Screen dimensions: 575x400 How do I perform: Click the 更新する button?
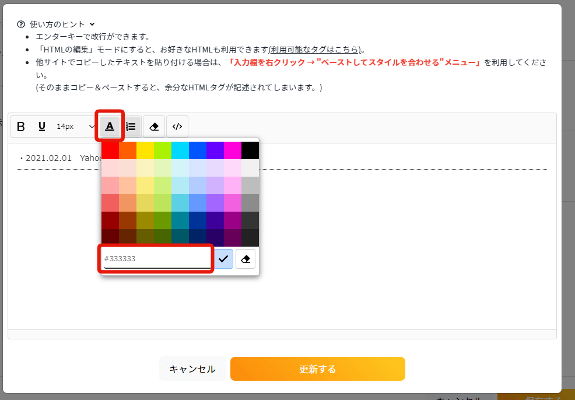[x=318, y=369]
